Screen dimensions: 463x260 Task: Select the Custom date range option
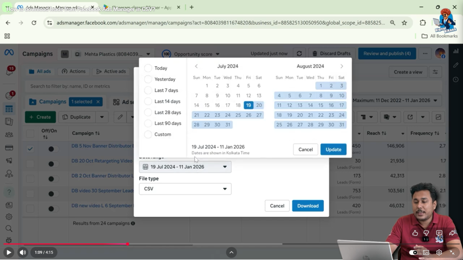[x=148, y=134]
